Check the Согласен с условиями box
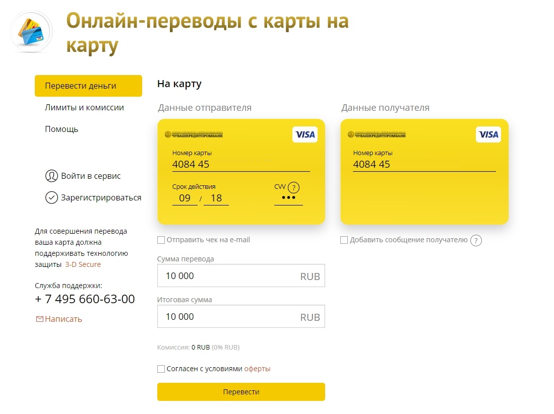554x414 pixels. tap(161, 369)
